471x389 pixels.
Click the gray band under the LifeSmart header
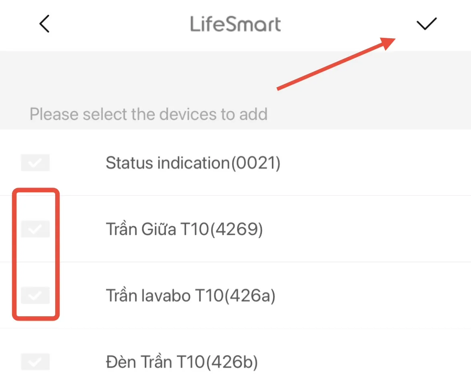(161, 72)
